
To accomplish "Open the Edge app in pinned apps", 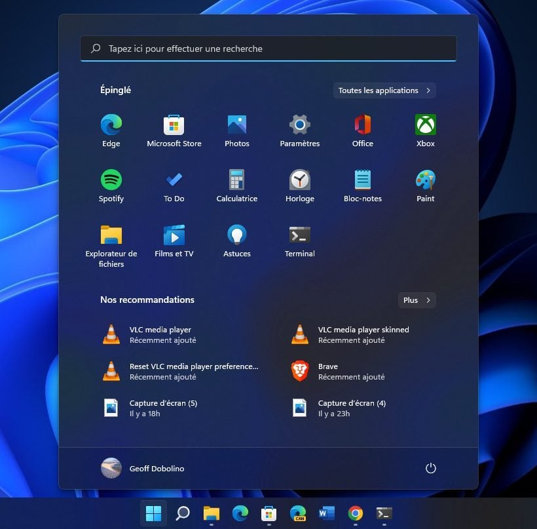I will pyautogui.click(x=111, y=130).
